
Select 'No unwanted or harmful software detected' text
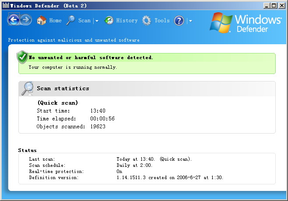[91, 57]
